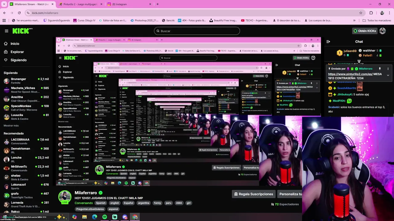This screenshot has height=221, width=394.
Task: Expand the pinned message chevron
Action: (388, 75)
